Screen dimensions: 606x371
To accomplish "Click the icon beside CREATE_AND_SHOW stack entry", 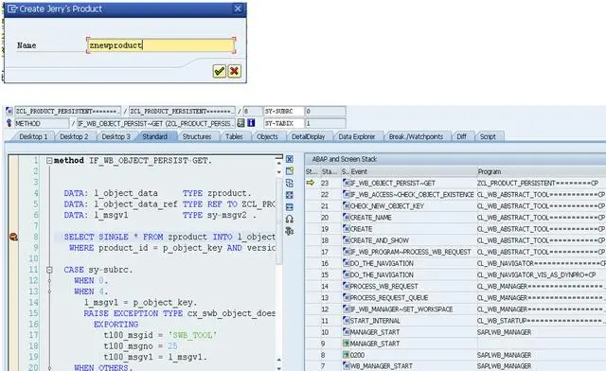I will point(347,240).
